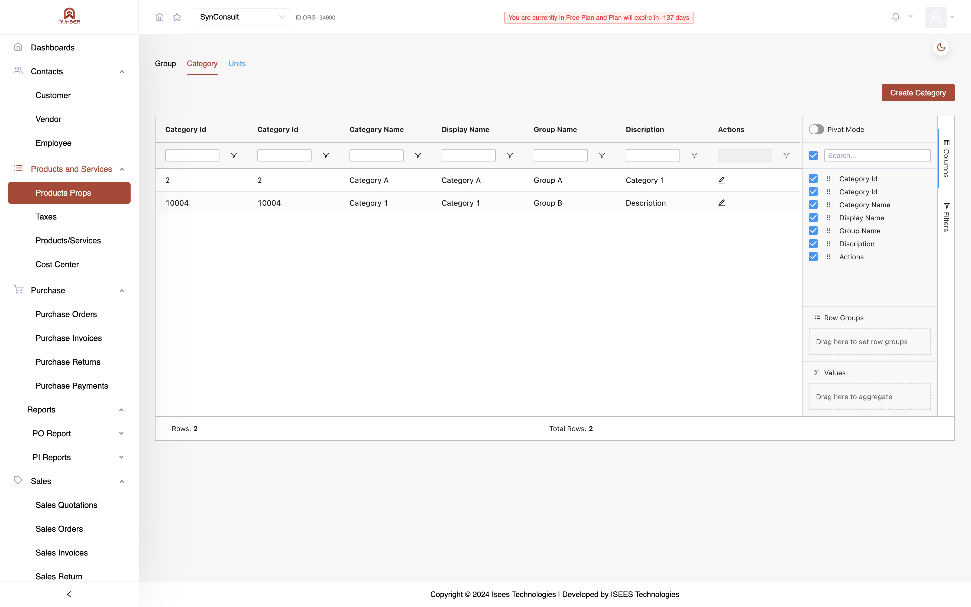Switch to Units tab
The image size is (971, 607).
(x=237, y=63)
